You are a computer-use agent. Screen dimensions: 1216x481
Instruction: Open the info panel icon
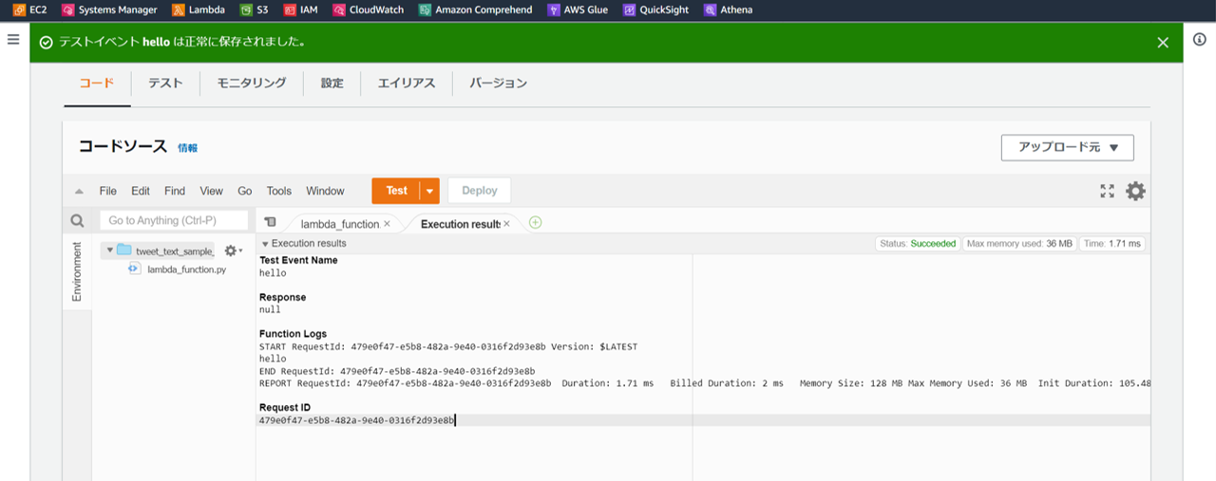coord(1200,39)
